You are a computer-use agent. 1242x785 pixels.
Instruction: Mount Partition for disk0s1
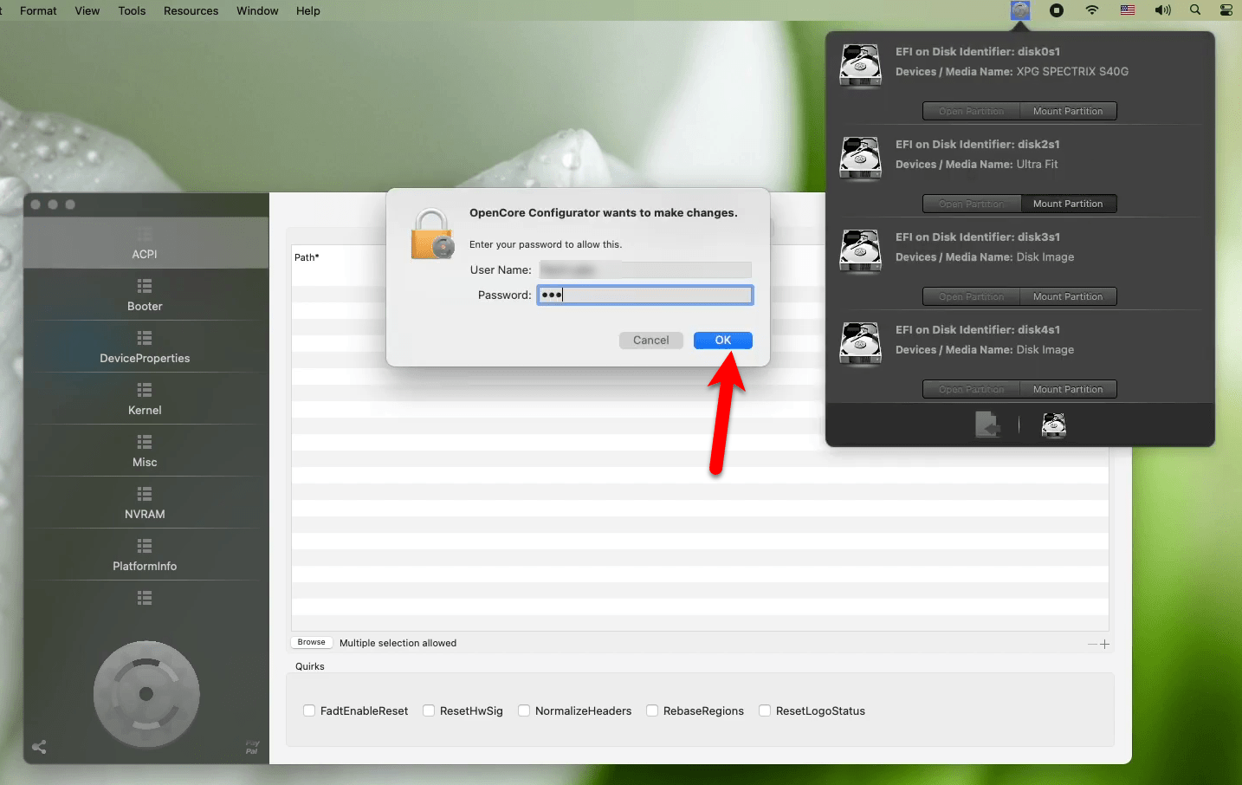(1068, 111)
